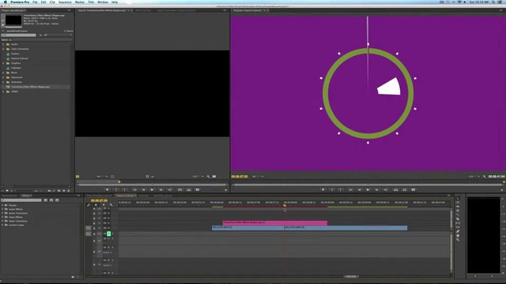Screen dimensions: 506x284
Task: Click New Item icon in Project panel
Action: coord(63,191)
